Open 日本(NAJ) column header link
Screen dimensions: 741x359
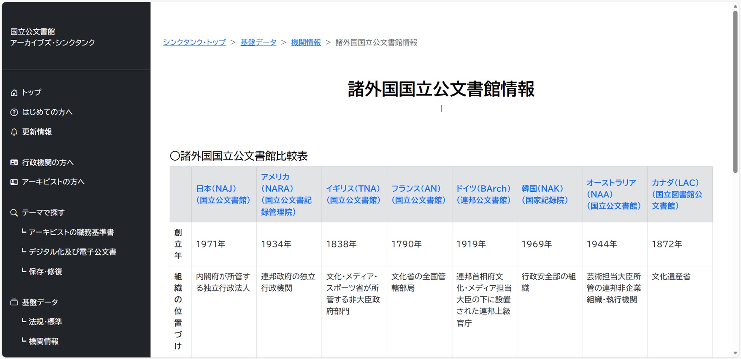223,194
